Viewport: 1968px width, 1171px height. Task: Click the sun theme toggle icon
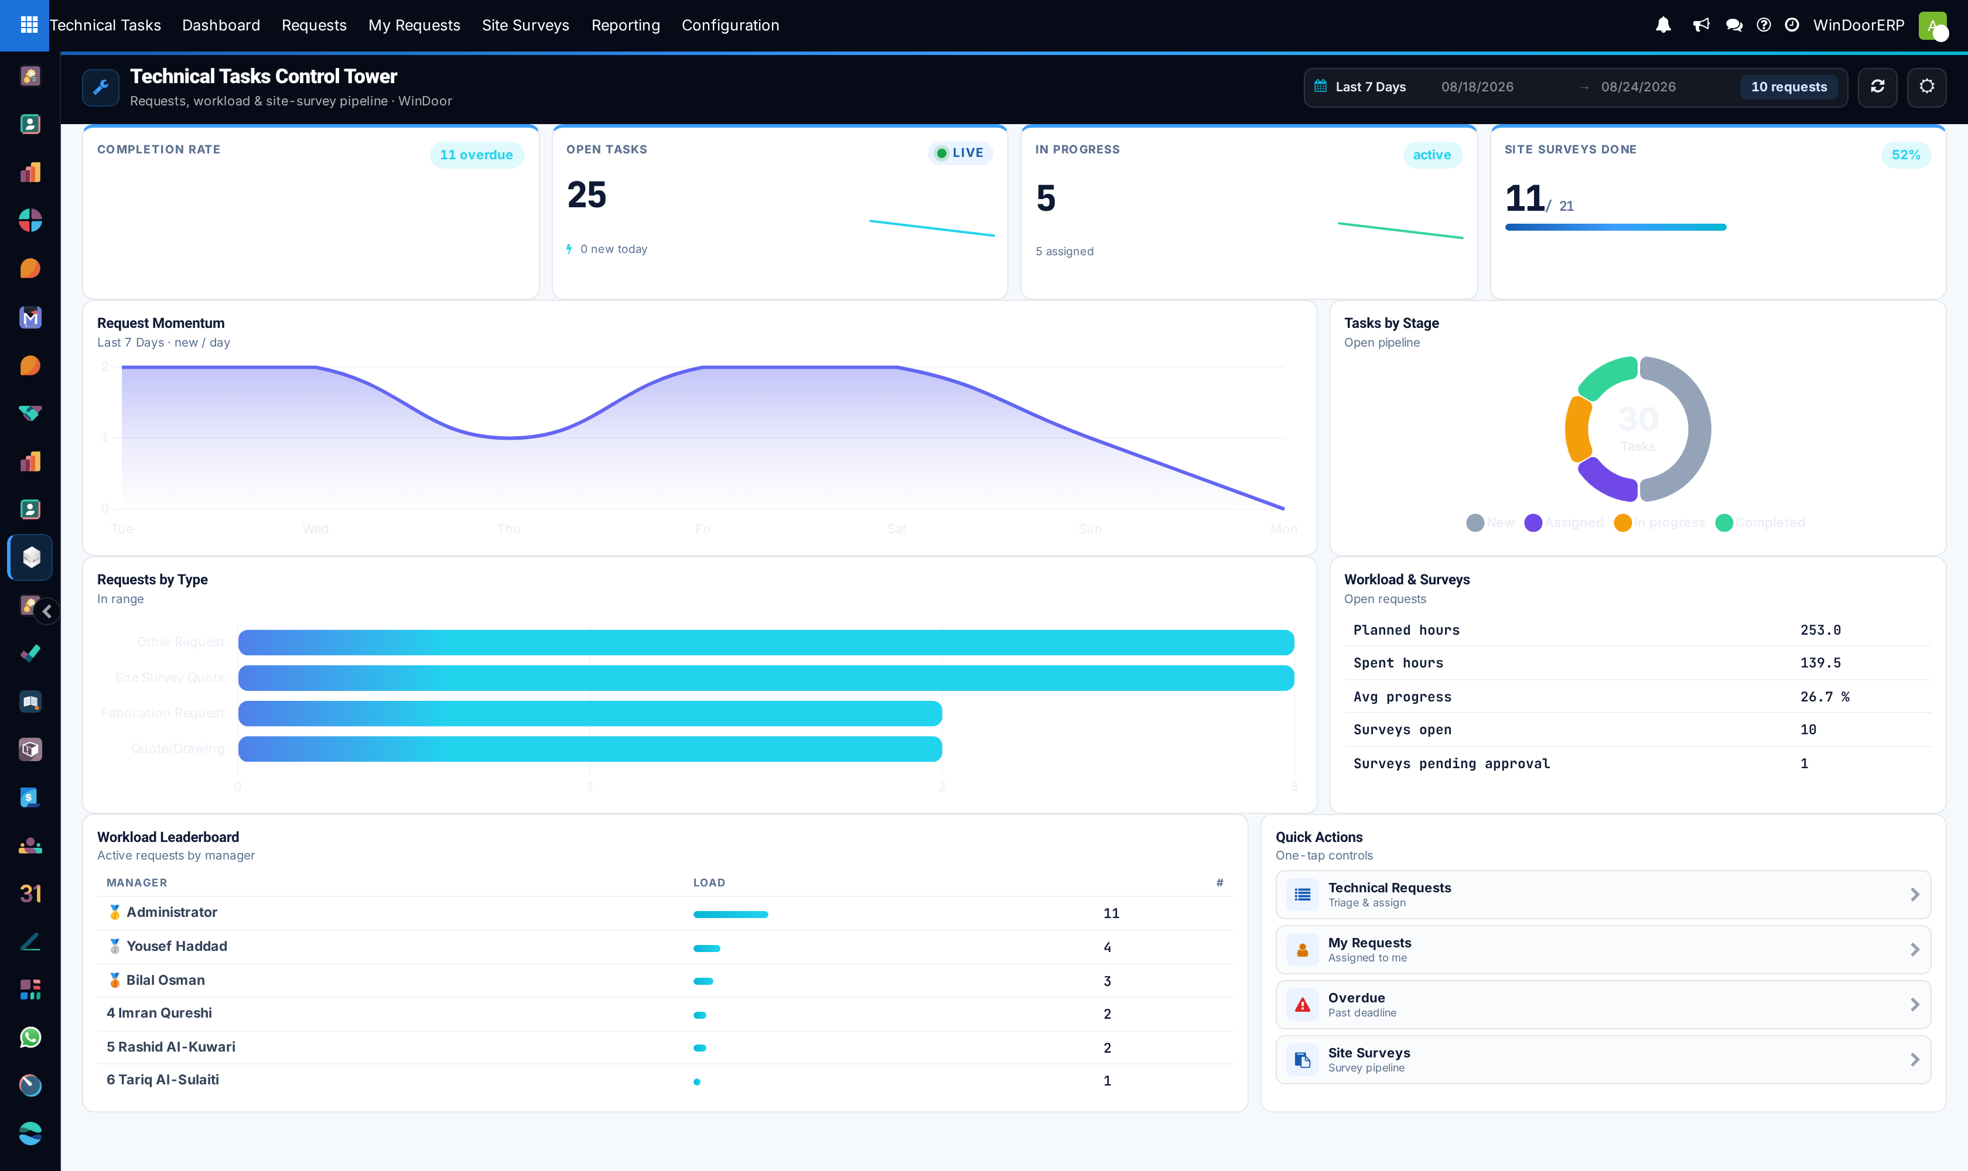pyautogui.click(x=1927, y=87)
